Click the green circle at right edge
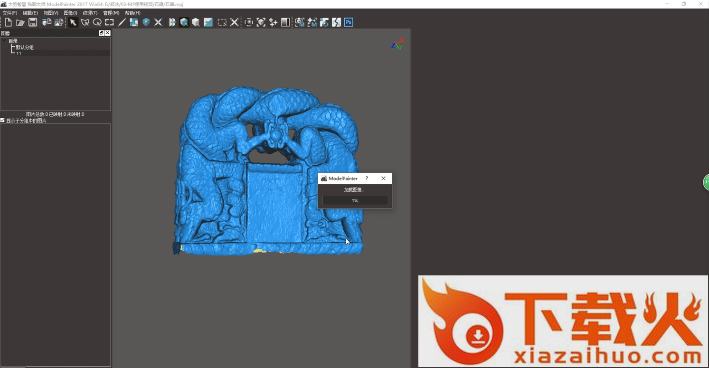Screen dimensions: 709x368 (706, 182)
